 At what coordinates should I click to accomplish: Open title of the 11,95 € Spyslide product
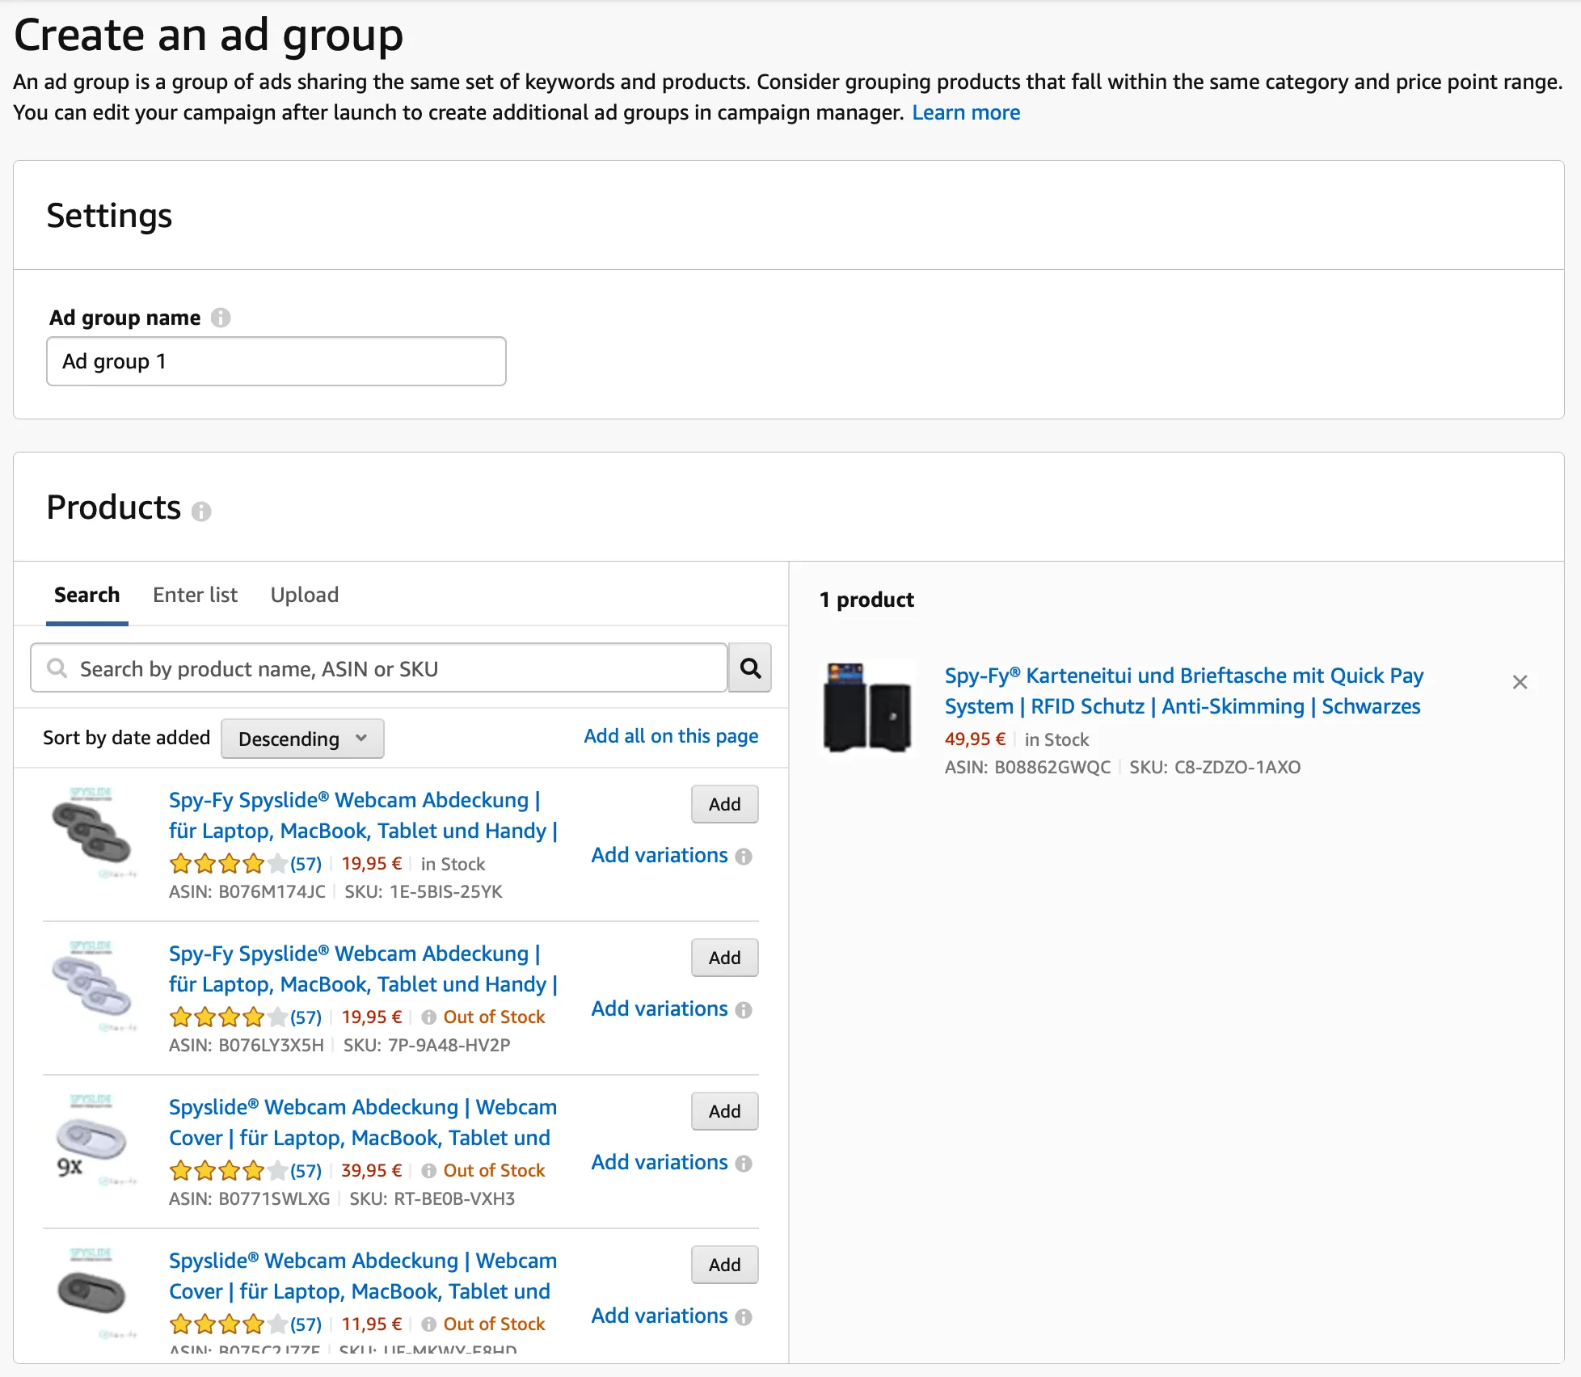[363, 1276]
